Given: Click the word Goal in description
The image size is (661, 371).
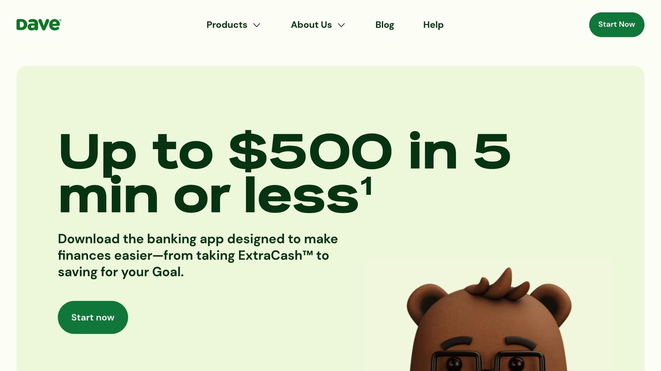Looking at the screenshot, I should [168, 272].
